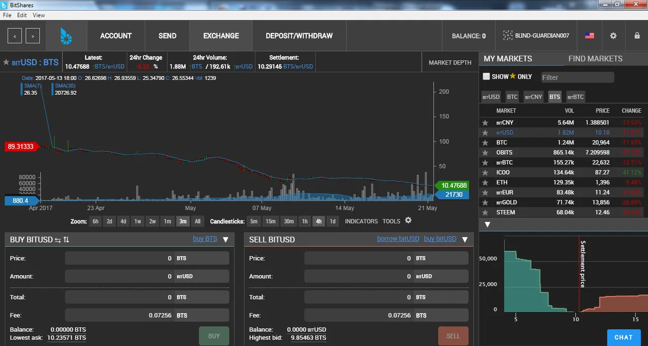648x346 pixels.
Task: Collapse the BUY BITUSD panel triangle
Action: (x=226, y=240)
